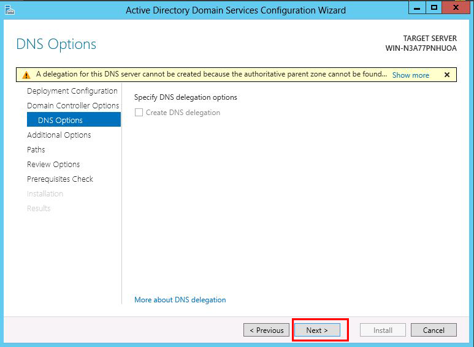Minimize the wizard window

tap(417, 7)
